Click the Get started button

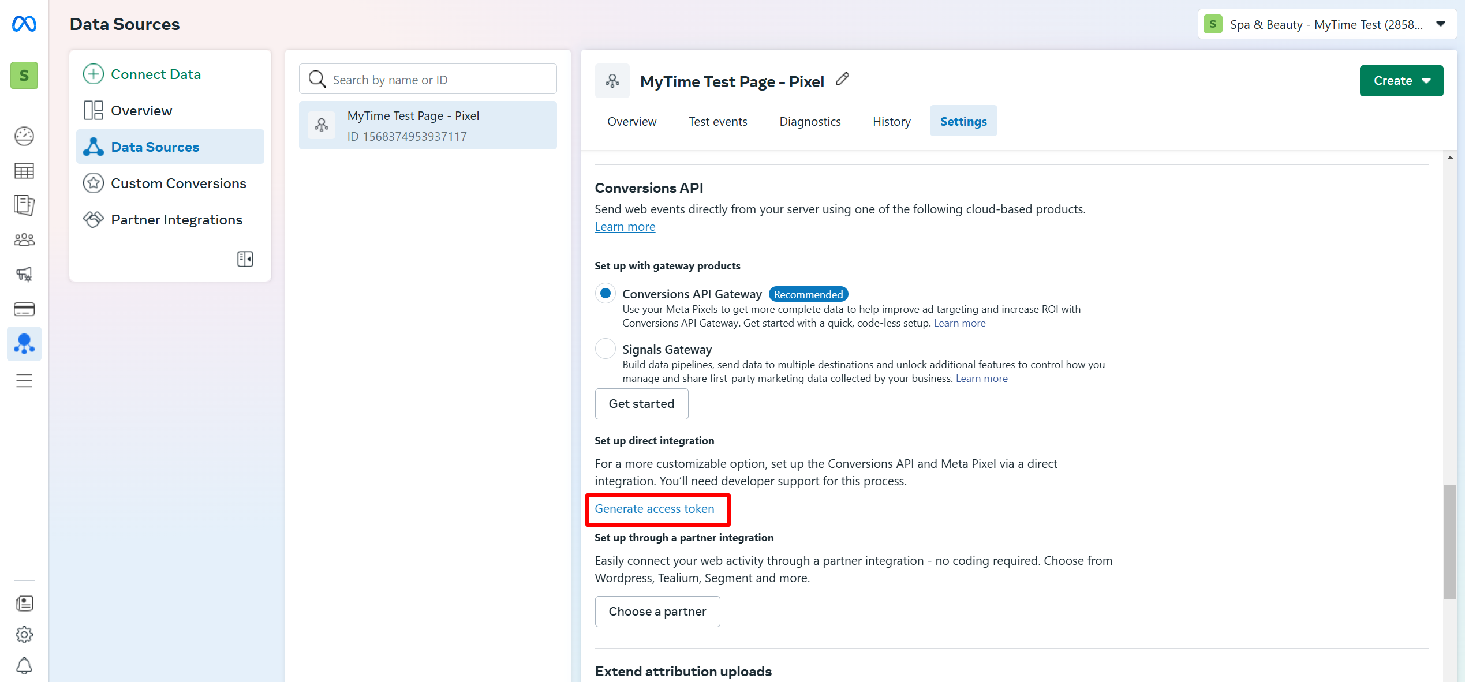click(x=641, y=404)
